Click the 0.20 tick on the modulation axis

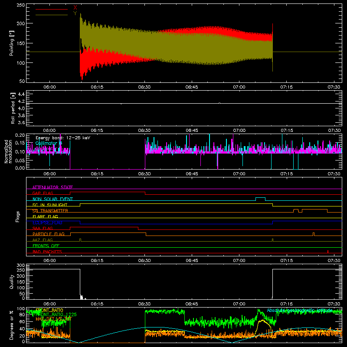[x=20, y=135]
